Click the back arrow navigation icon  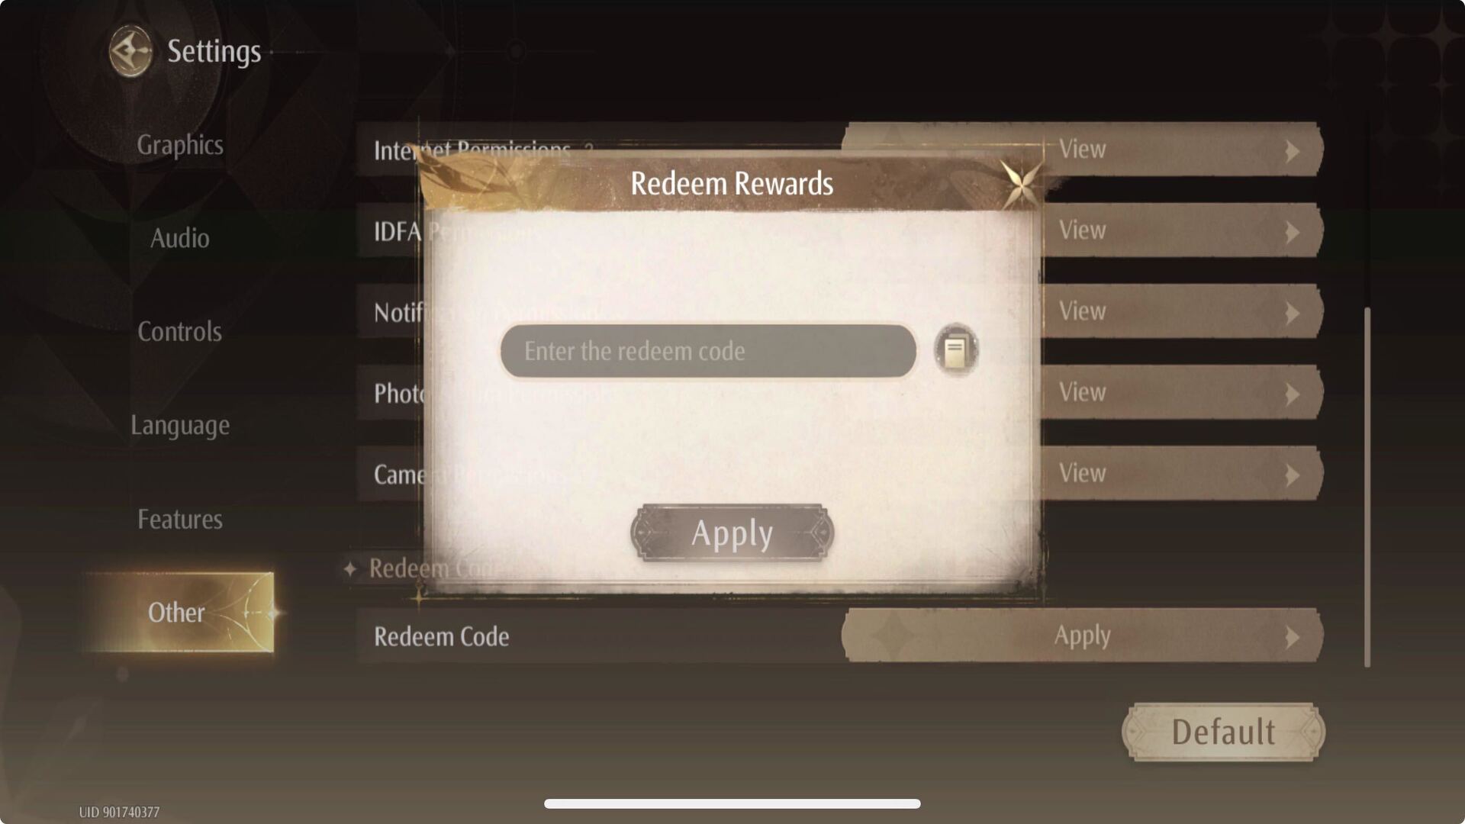point(129,50)
